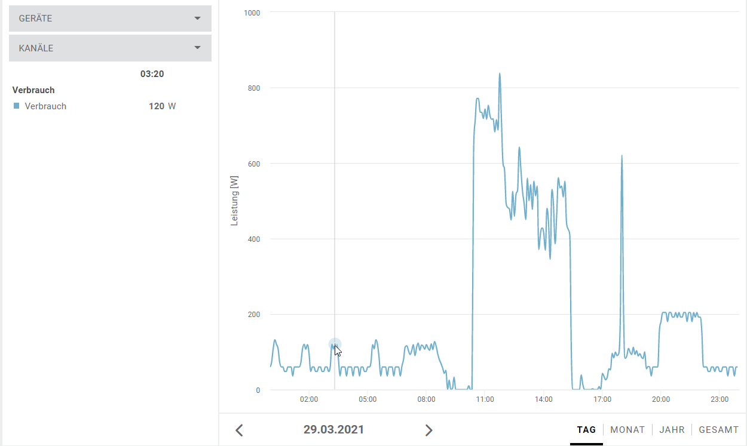This screenshot has height=446, width=747.
Task: Click the arrow icon on the GERÄTE bar
Action: click(x=198, y=19)
